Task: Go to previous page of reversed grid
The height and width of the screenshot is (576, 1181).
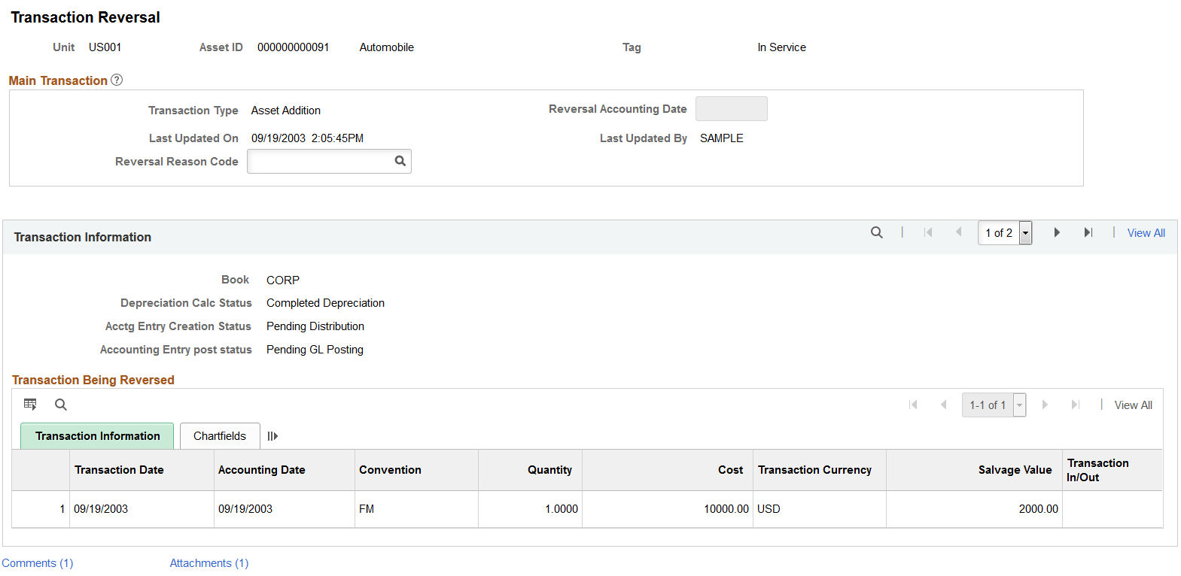Action: pyautogui.click(x=943, y=405)
